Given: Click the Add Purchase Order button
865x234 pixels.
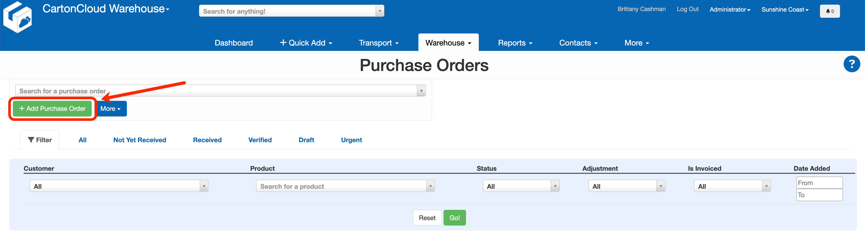Looking at the screenshot, I should (52, 108).
